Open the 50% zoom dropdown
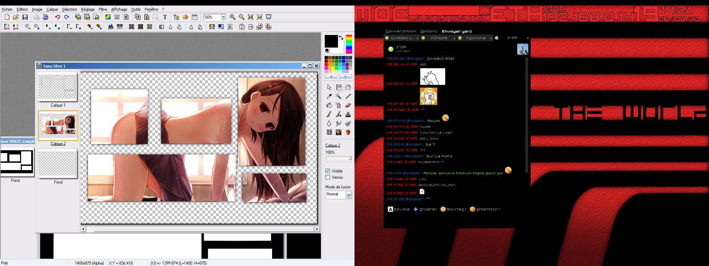This screenshot has width=709, height=266. point(223,17)
